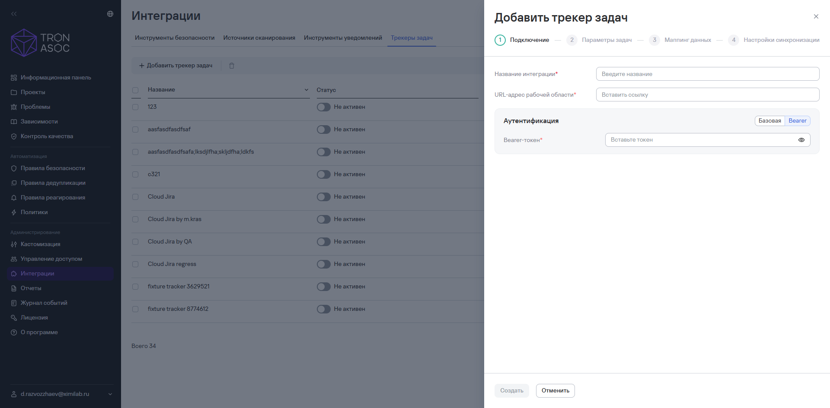Open language globe icon in sidebar
Viewport: 830px width, 408px height.
pos(110,14)
